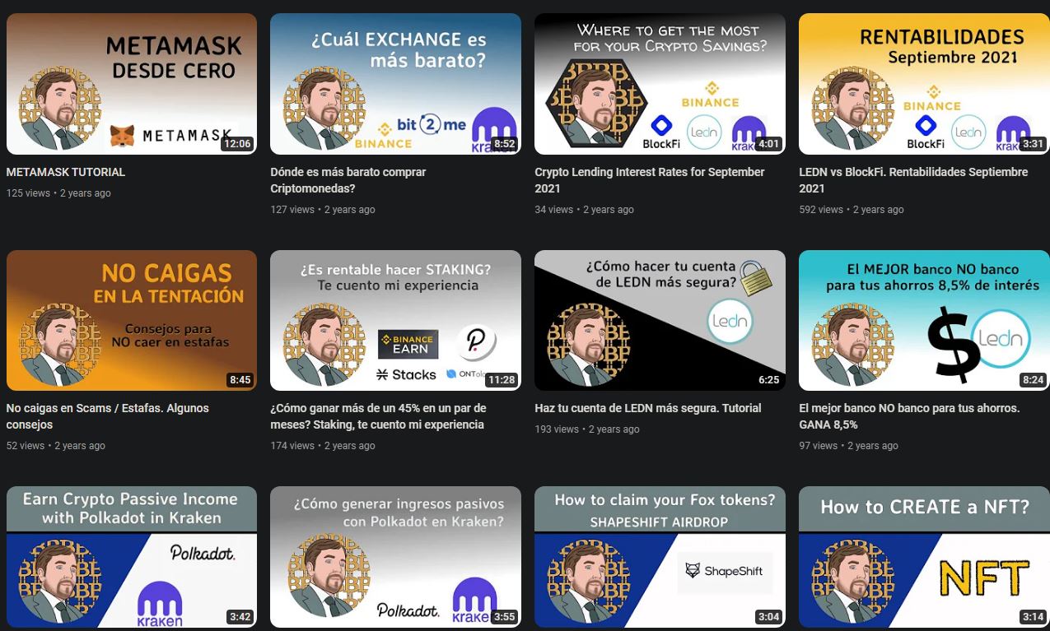Screen dimensions: 1050x631
Task: Open the ShapeShift Airdrop Fox tokens thumbnail
Action: click(660, 557)
